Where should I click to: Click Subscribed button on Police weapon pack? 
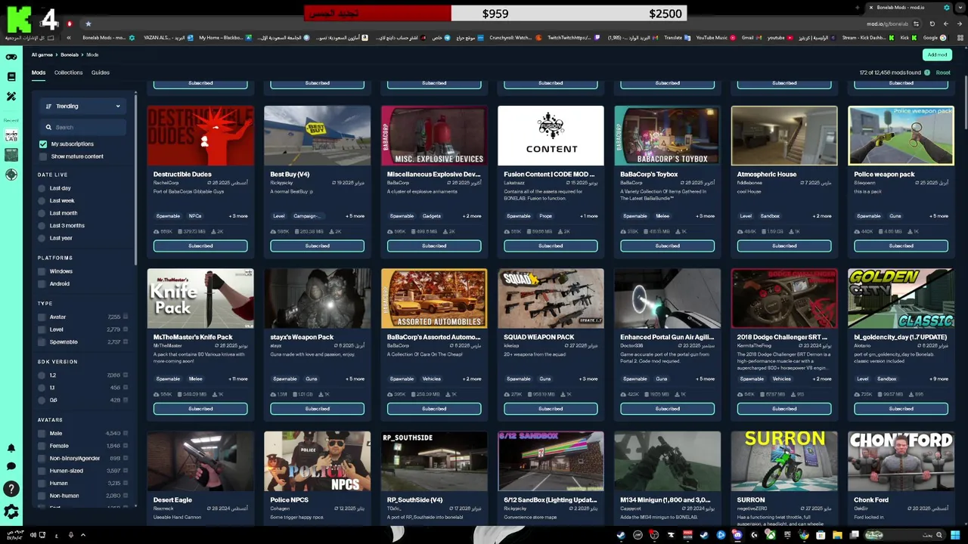pyautogui.click(x=901, y=246)
